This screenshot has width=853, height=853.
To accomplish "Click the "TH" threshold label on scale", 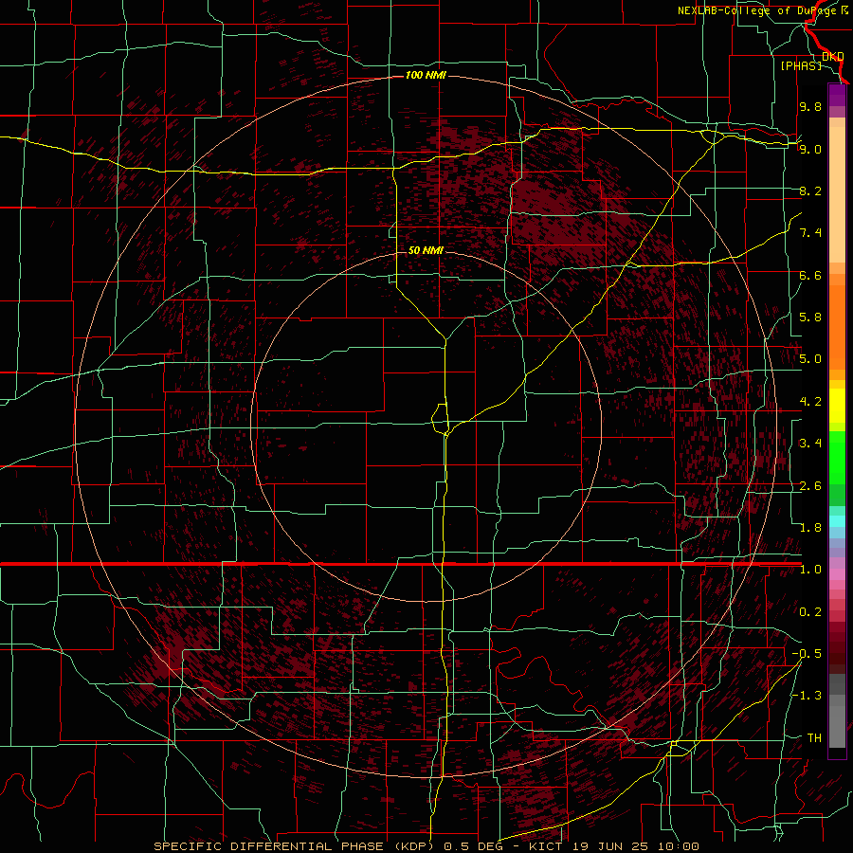I will pyautogui.click(x=814, y=738).
